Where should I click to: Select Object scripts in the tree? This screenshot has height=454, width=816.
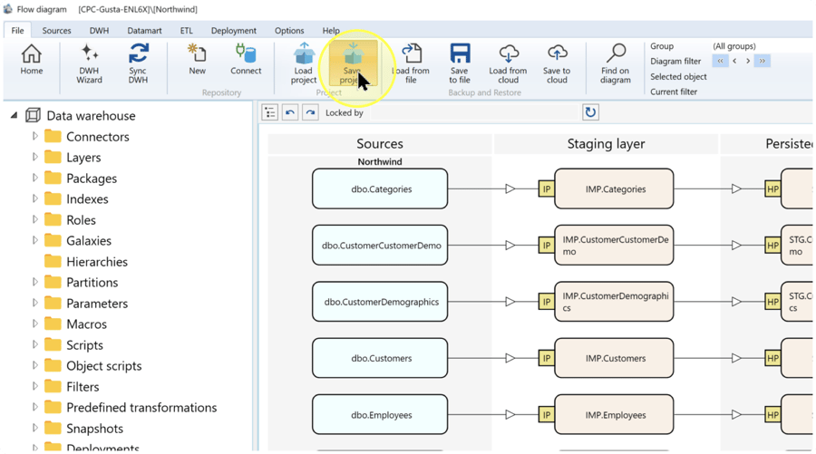pos(92,365)
